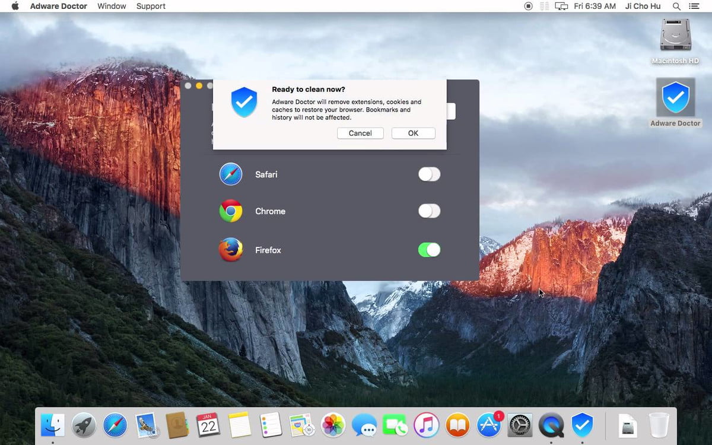The height and width of the screenshot is (445, 712).
Task: Open iTunes from the Dock
Action: pos(426,425)
